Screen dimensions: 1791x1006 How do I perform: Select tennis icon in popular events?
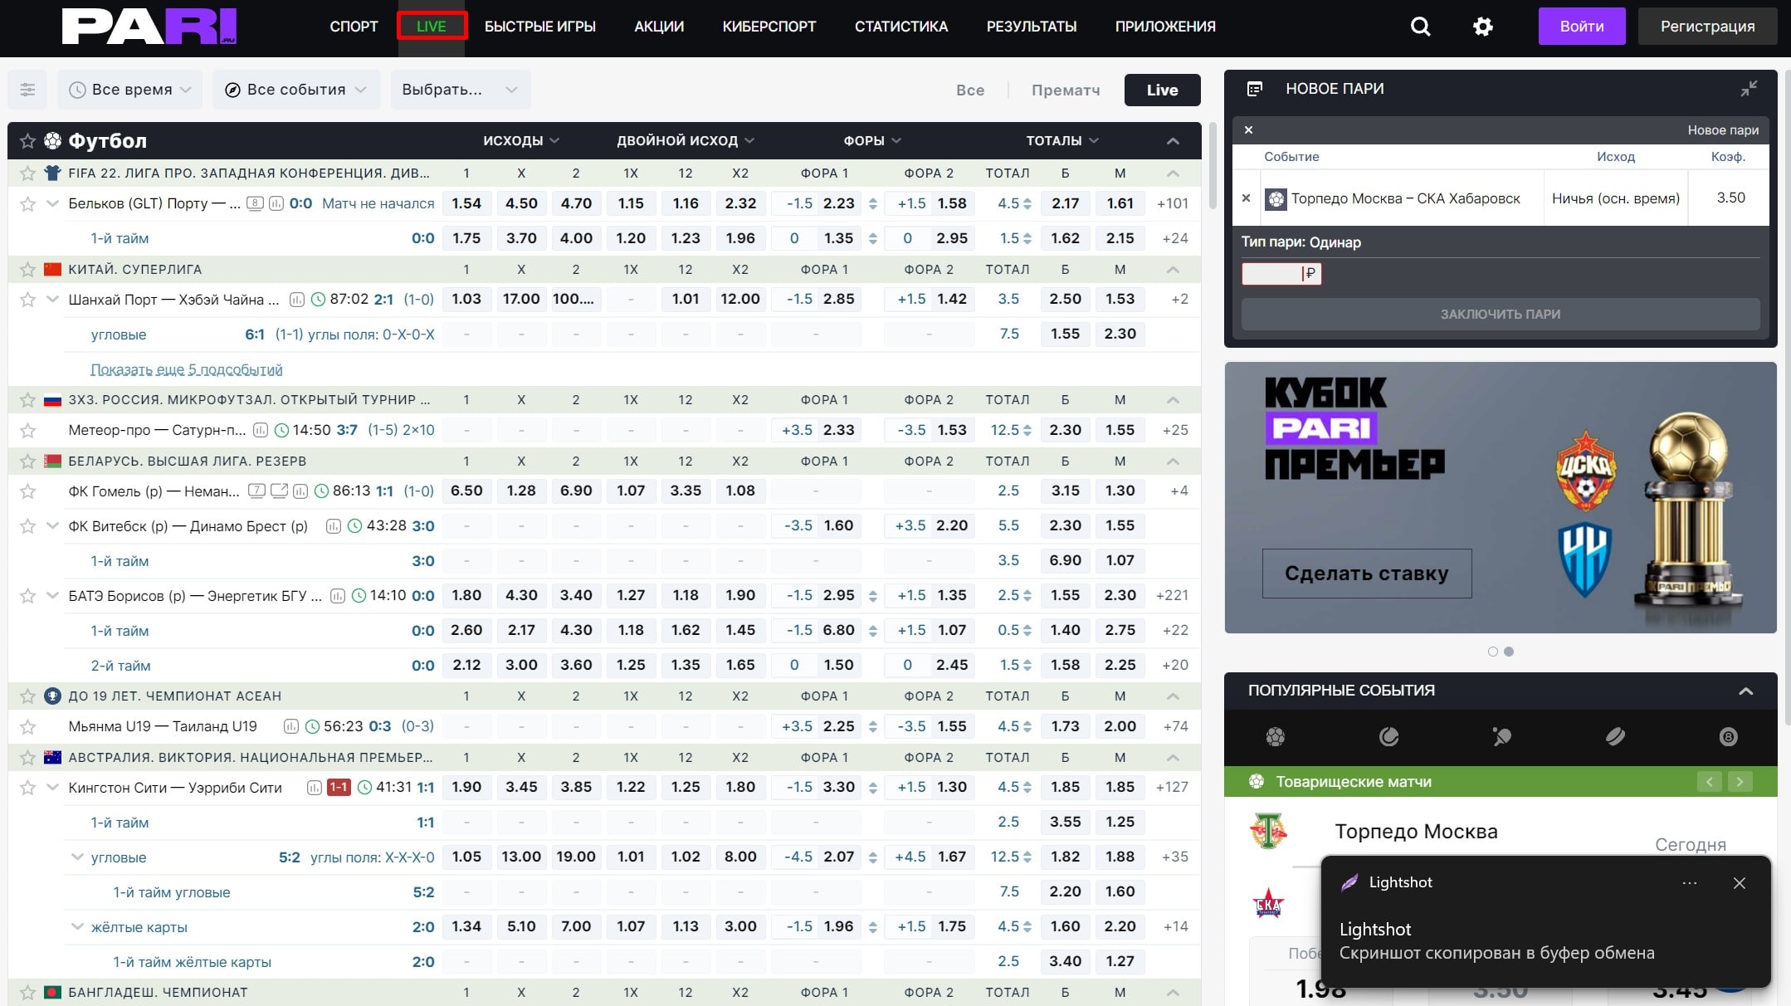1388,736
